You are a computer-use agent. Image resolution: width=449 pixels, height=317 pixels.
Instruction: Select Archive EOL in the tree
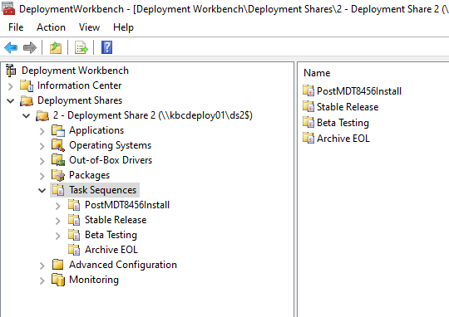tap(111, 250)
